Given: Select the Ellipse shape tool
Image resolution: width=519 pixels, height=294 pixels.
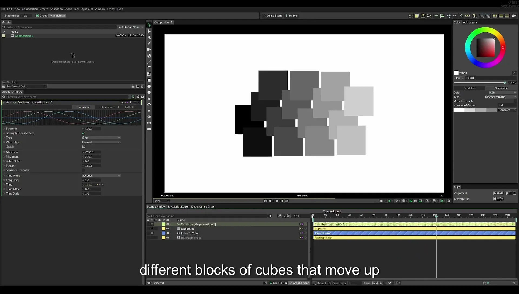Looking at the screenshot, I should tap(149, 86).
